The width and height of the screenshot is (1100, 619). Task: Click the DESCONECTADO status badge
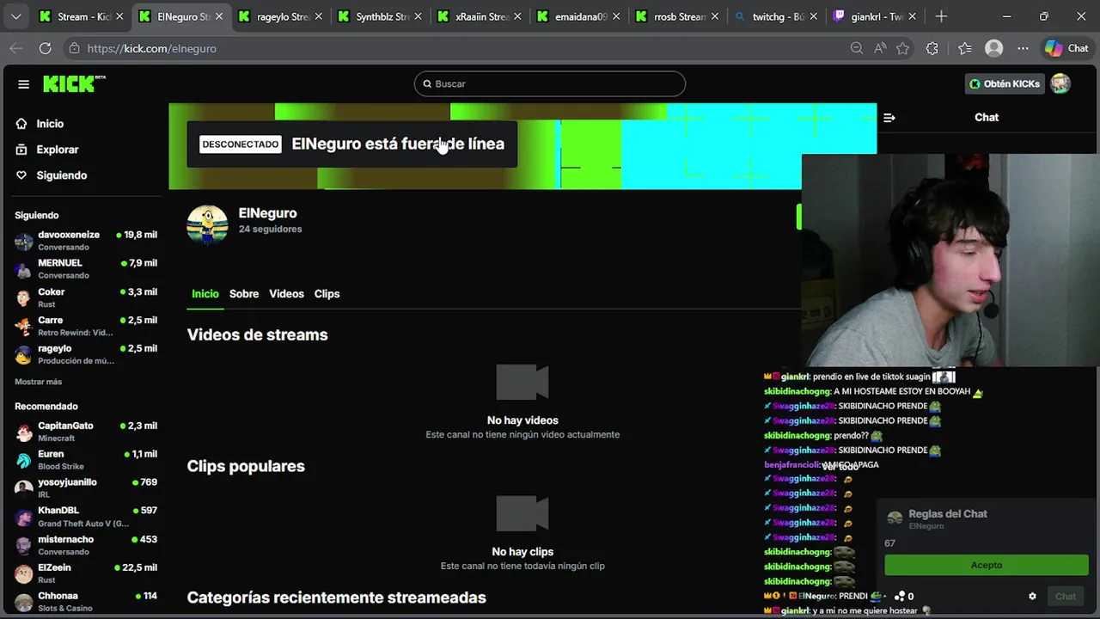(240, 144)
